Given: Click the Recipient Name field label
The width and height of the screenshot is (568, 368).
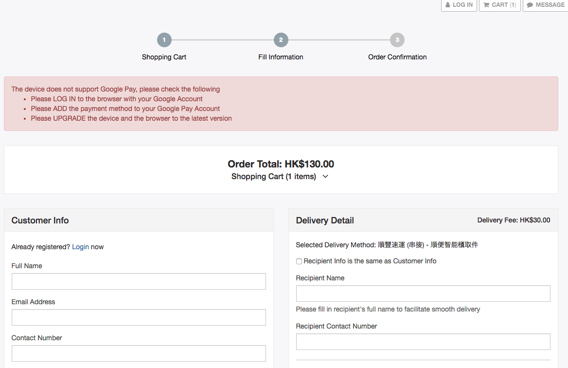Looking at the screenshot, I should click(320, 278).
